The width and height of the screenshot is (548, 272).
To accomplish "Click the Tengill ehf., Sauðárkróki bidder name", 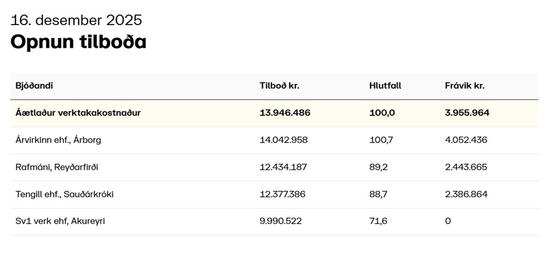I will pyautogui.click(x=65, y=194).
